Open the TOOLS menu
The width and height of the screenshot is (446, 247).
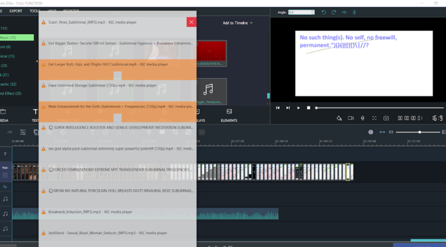(35, 11)
